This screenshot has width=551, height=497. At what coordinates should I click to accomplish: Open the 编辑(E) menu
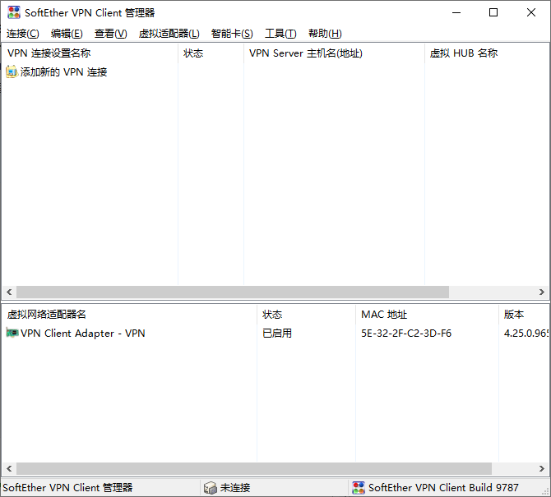pyautogui.click(x=67, y=34)
